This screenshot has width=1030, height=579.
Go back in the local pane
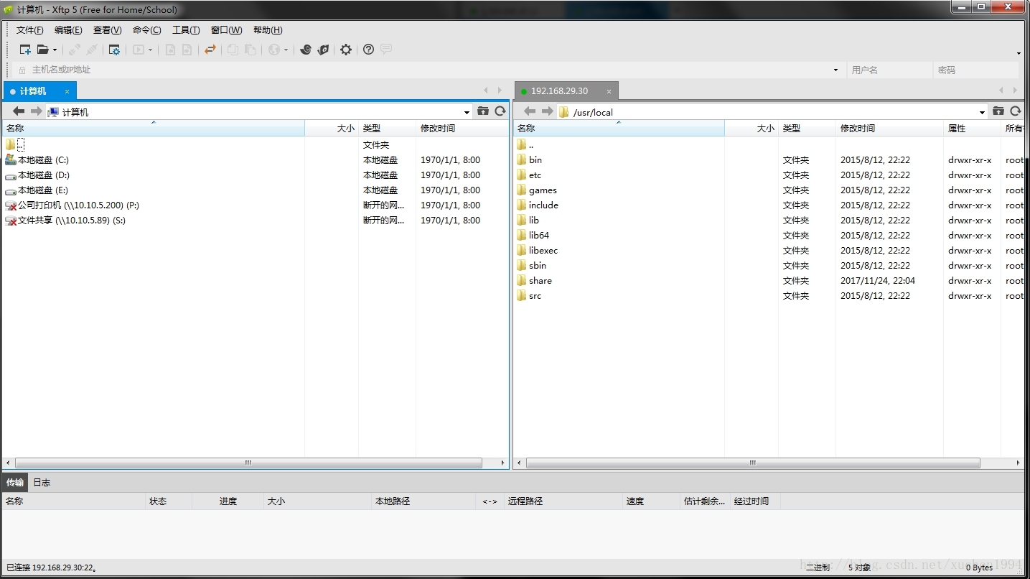(x=19, y=111)
